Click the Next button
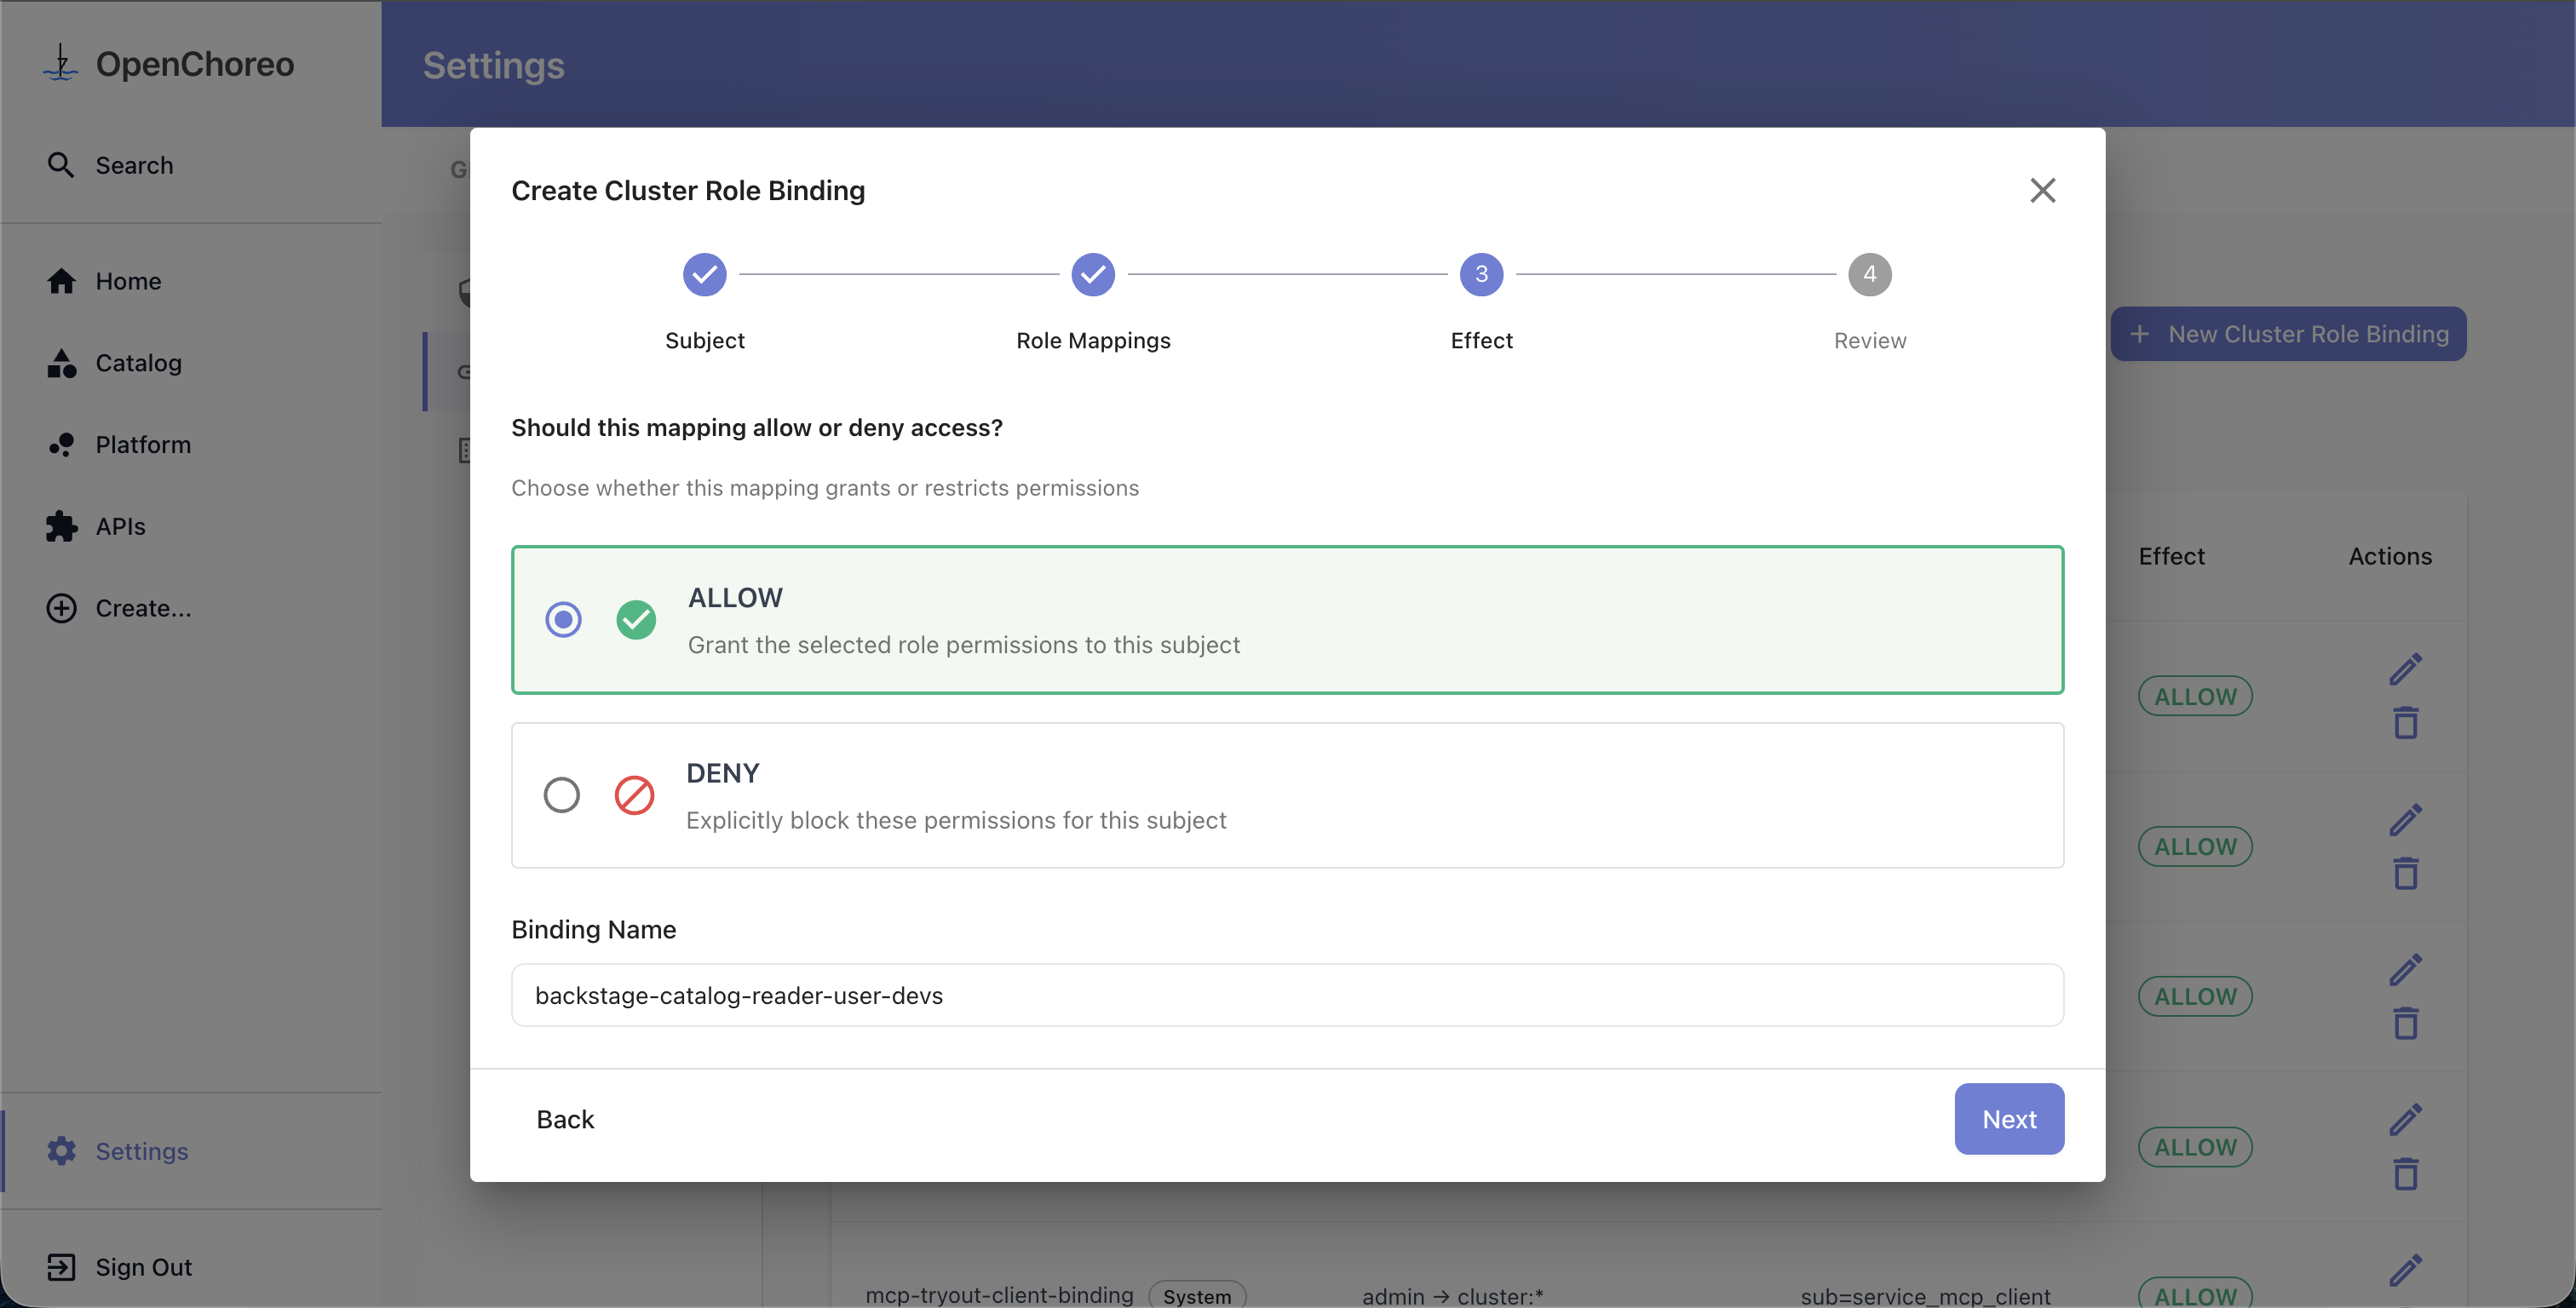The width and height of the screenshot is (2576, 1308). click(x=2008, y=1119)
